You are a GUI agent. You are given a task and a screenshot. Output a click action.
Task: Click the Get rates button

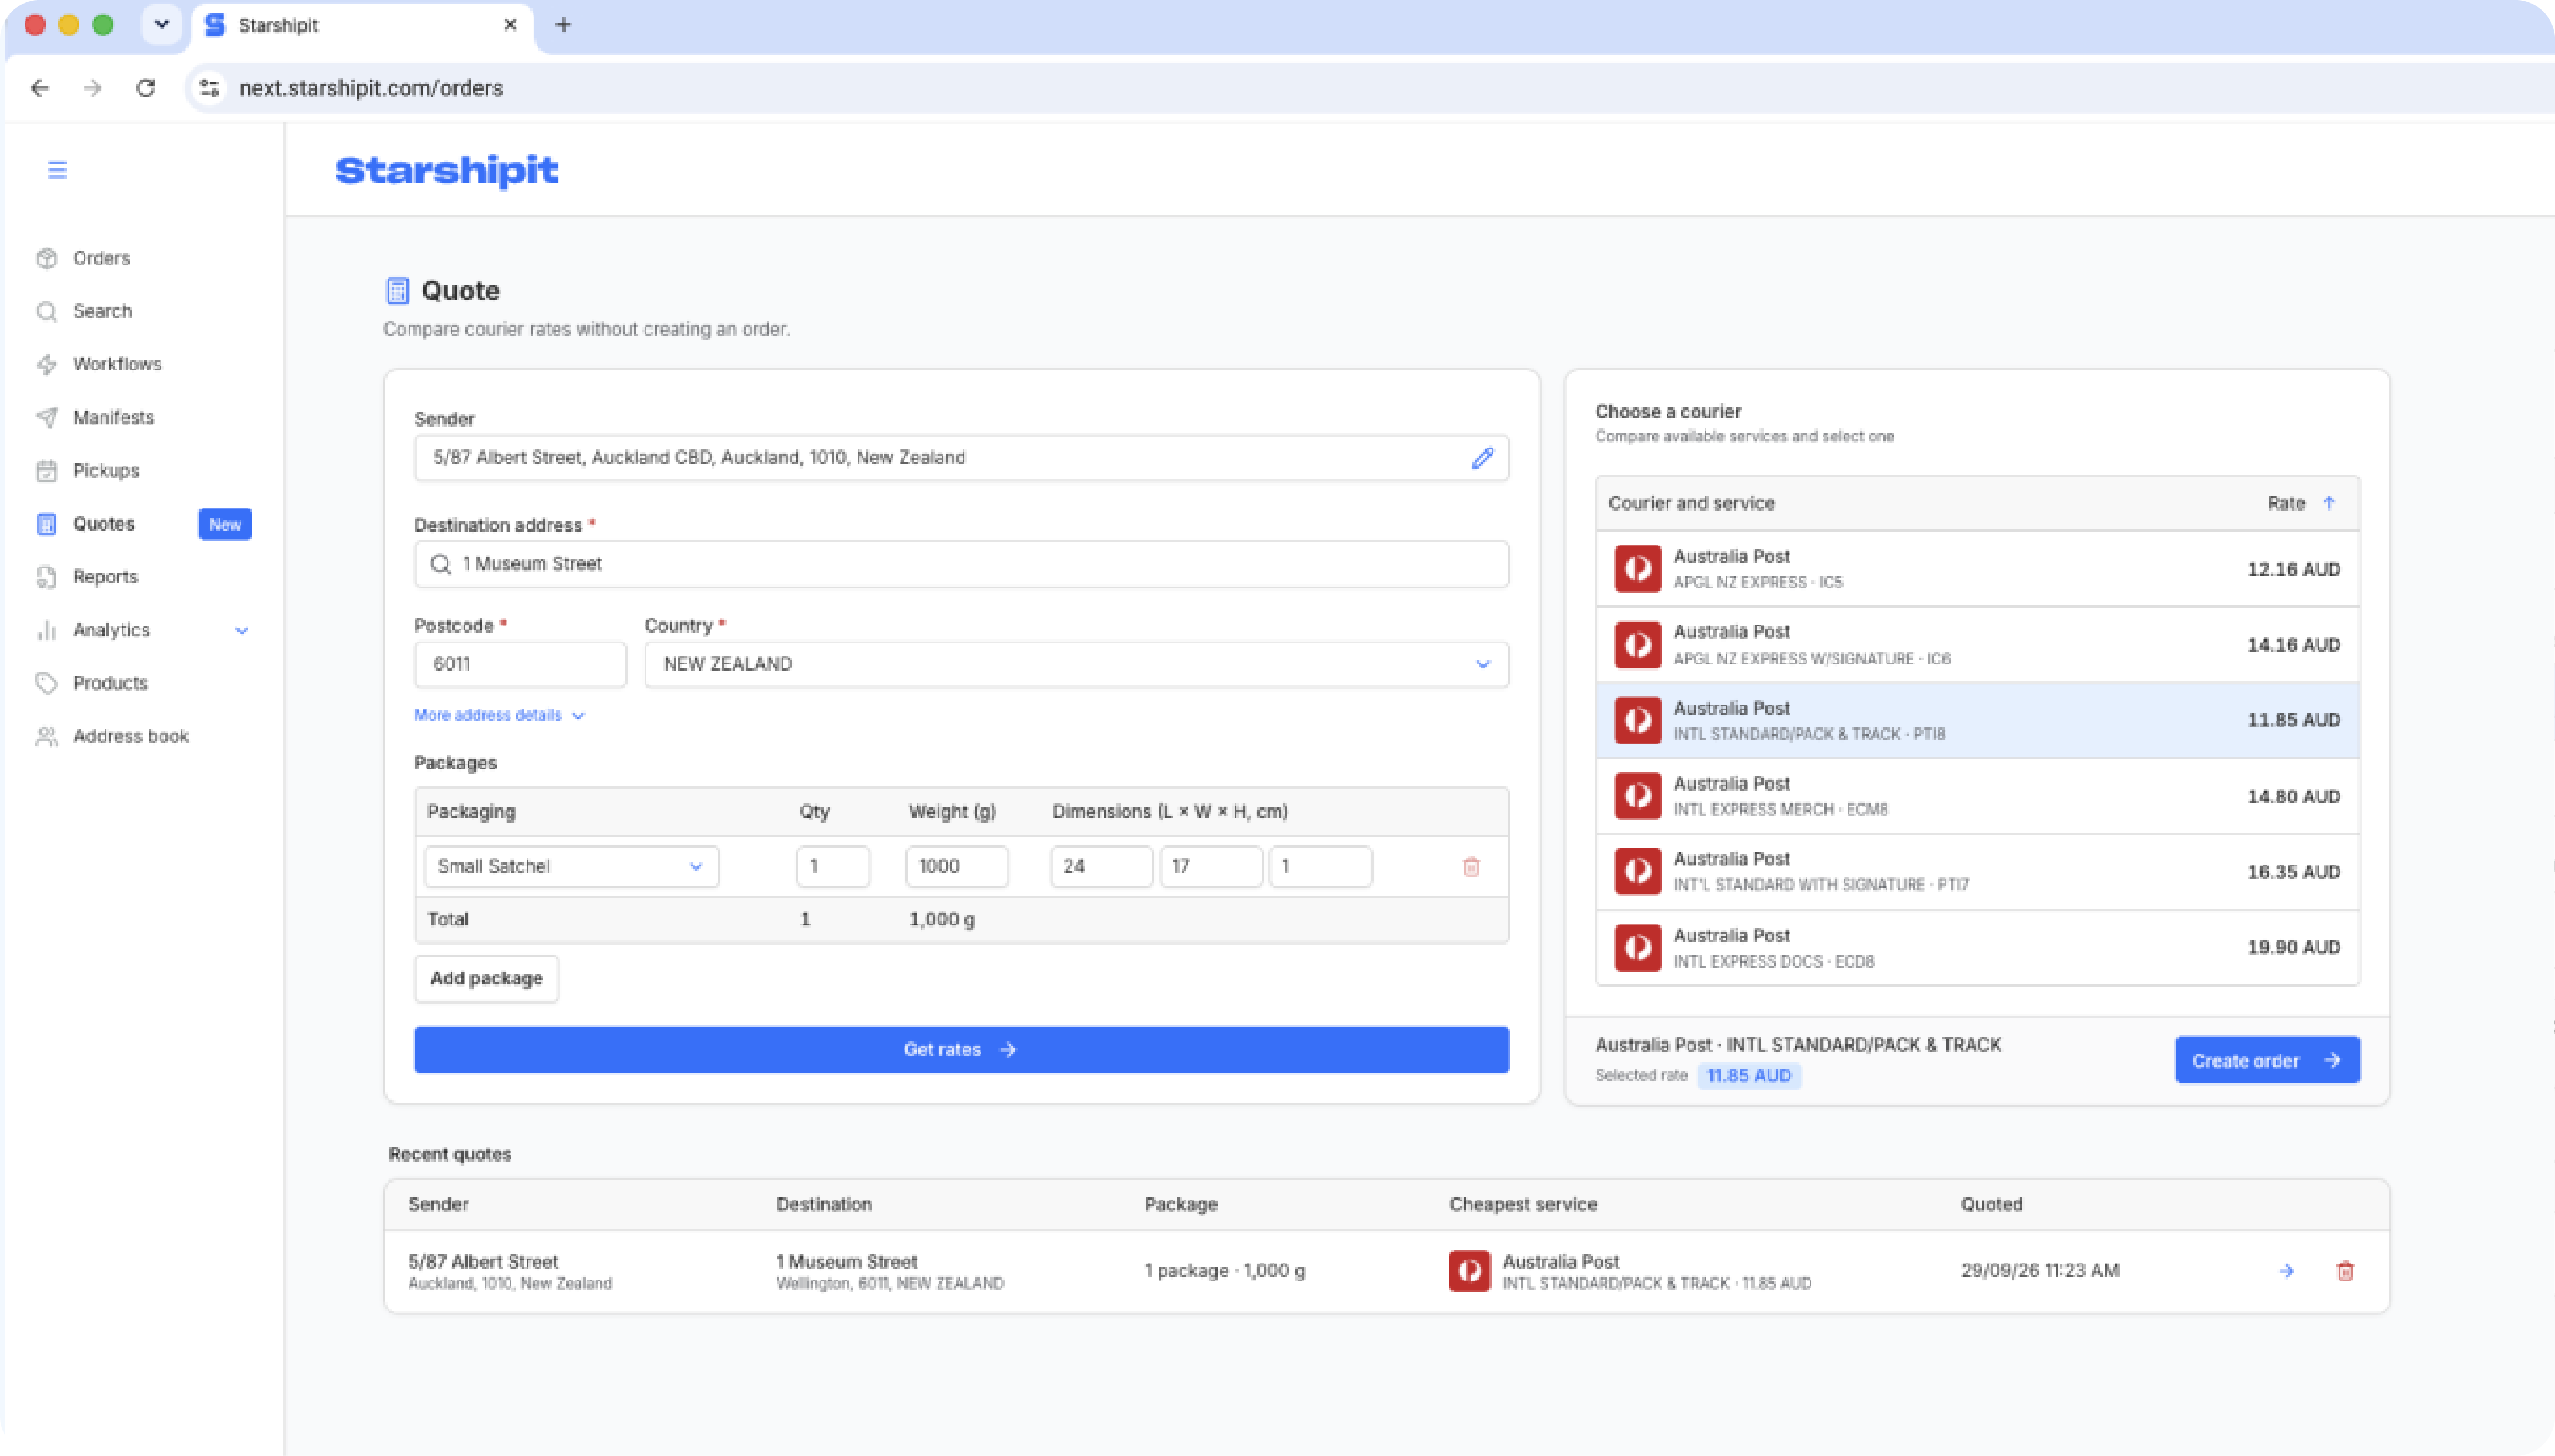tap(962, 1049)
